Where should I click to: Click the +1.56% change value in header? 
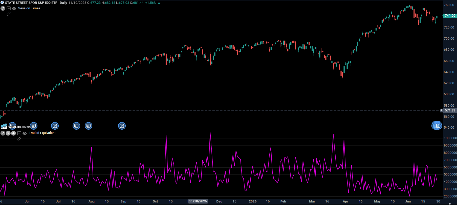click(x=151, y=3)
